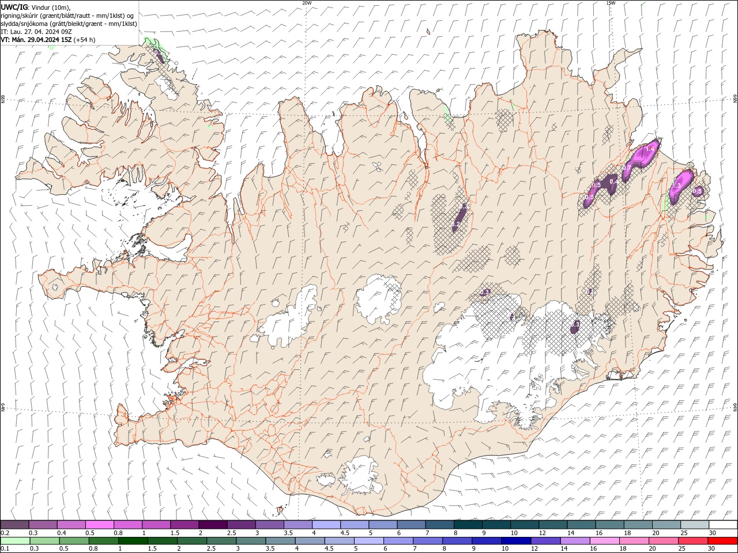Click the 12 violet-blue swatch in the lower scale
The image size is (738, 553).
(545, 541)
